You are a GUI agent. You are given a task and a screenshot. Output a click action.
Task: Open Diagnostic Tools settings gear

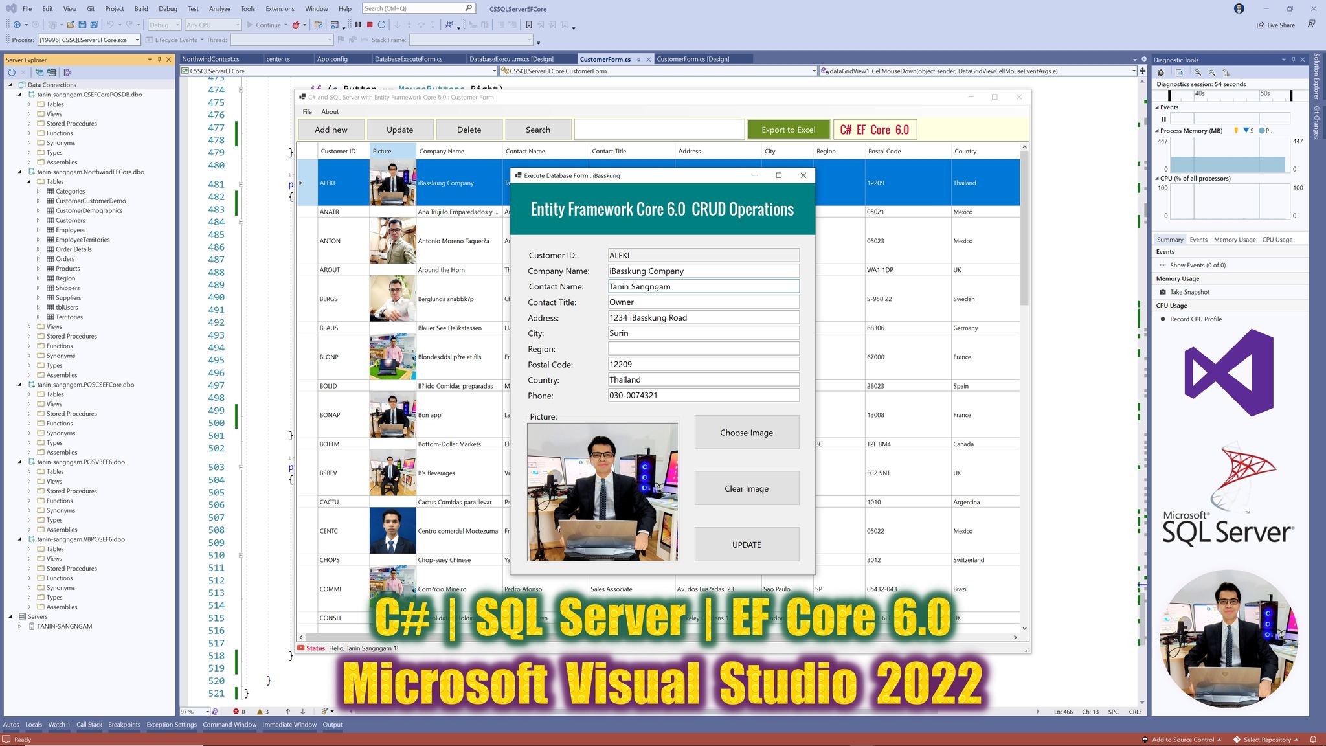1161,73
